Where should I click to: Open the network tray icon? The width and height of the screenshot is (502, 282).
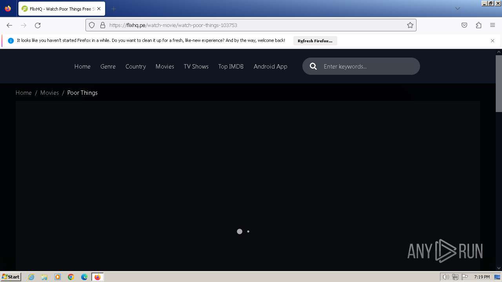tap(455, 277)
